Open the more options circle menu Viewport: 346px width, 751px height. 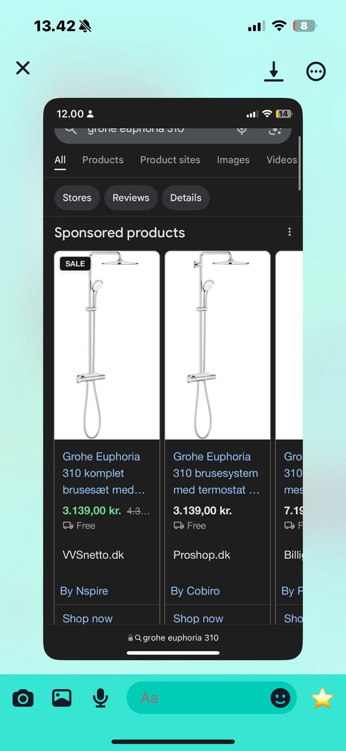pyautogui.click(x=316, y=71)
